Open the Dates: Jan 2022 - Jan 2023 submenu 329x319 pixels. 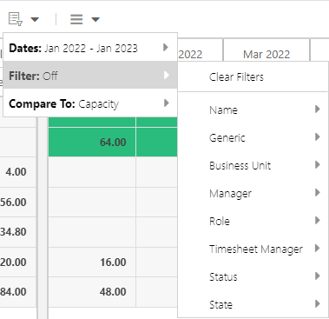[x=90, y=47]
